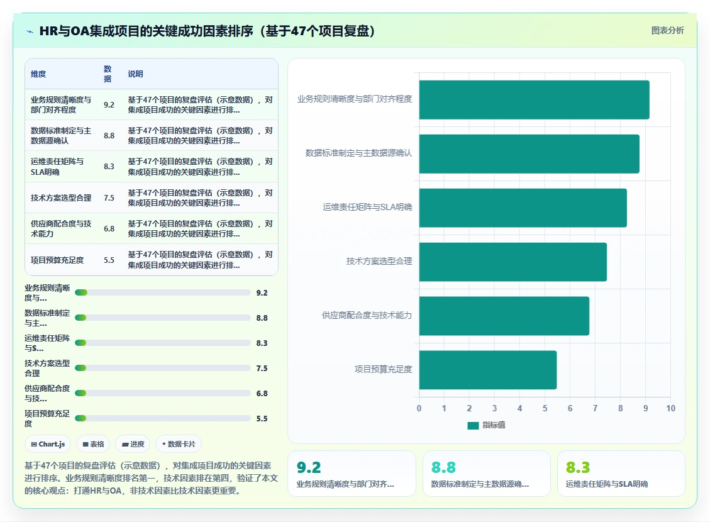Viewport: 710px width, 522px height.
Task: Click the chart bar for 项目预算充足度
Action: pos(488,370)
